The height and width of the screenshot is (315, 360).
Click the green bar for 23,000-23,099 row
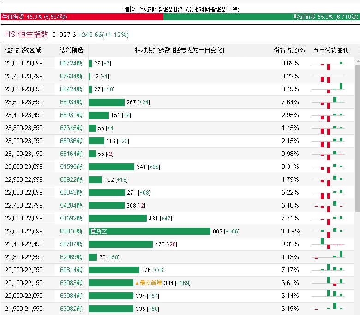[x=111, y=167]
